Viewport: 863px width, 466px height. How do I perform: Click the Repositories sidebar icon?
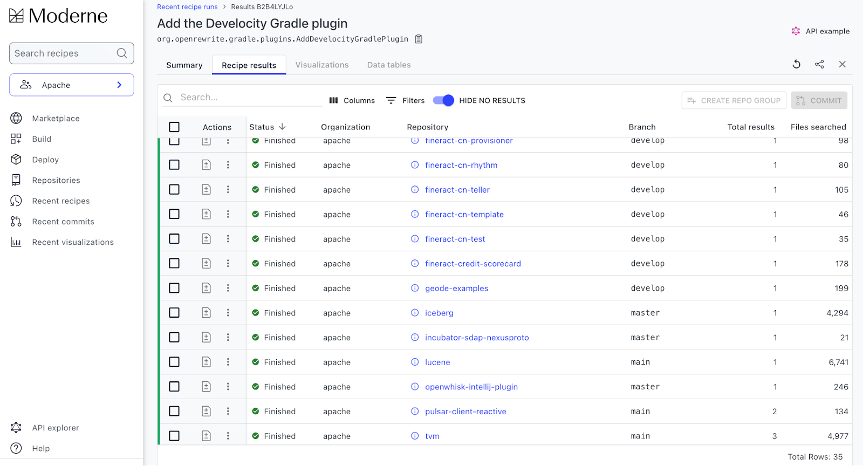[16, 180]
